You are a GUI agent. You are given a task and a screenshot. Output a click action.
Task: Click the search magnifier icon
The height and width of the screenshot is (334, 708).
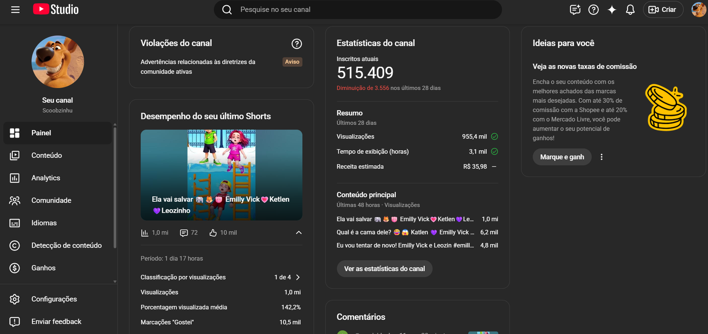tap(227, 9)
